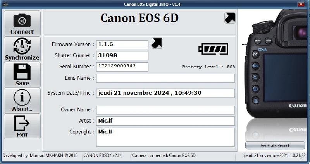Click 'Developed by Mourad MKHAKH' status text
Screen dimensions: 310x164
click(x=40, y=155)
